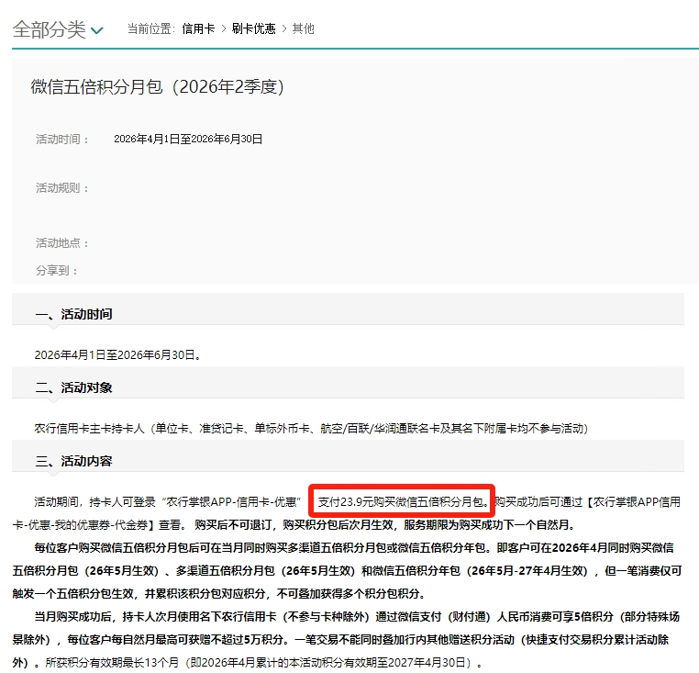Click the 农行信用卡主卡持卡人 eligibility paragraph

coord(310,428)
